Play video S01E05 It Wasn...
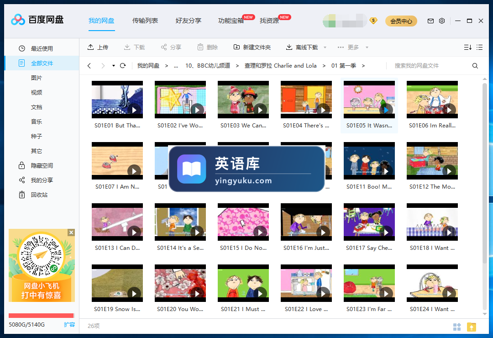The height and width of the screenshot is (338, 493). (386, 110)
